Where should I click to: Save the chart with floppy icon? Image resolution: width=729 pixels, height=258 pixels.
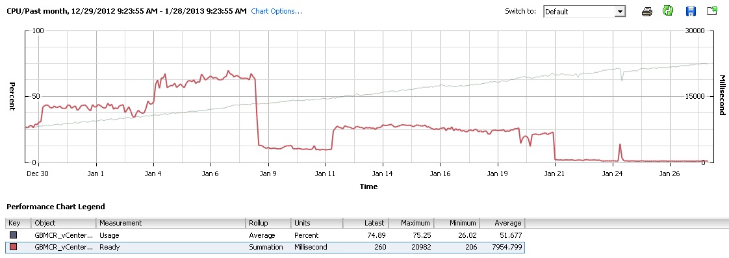pyautogui.click(x=691, y=11)
